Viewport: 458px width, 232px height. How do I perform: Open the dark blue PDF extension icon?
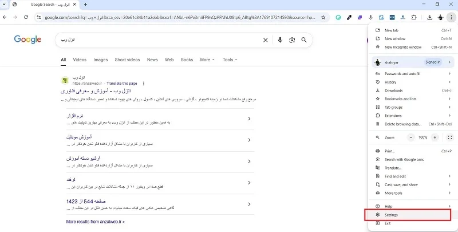(392, 18)
